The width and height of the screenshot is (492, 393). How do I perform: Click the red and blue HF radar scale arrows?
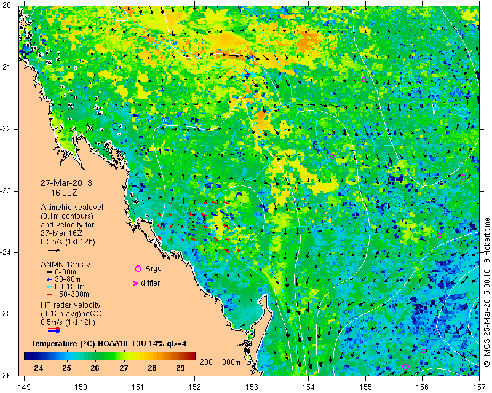click(x=54, y=330)
